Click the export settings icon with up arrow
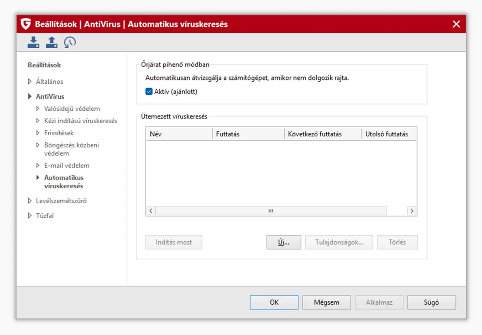Viewport: 482px width, 335px height. click(x=52, y=42)
